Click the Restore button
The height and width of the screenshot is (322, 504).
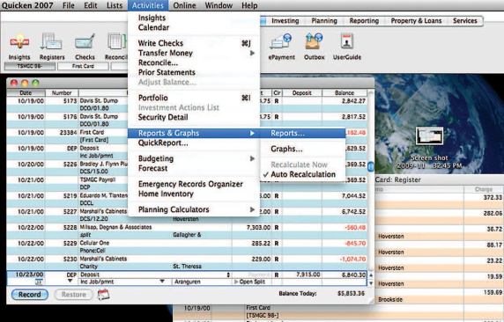pyautogui.click(x=74, y=295)
